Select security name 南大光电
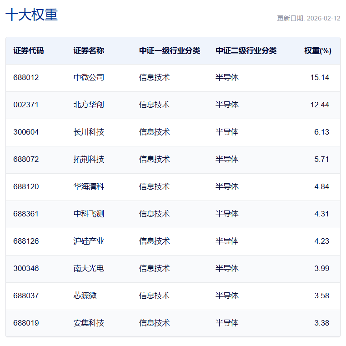Image resolution: width=346 pixels, height=346 pixels. click(89, 269)
